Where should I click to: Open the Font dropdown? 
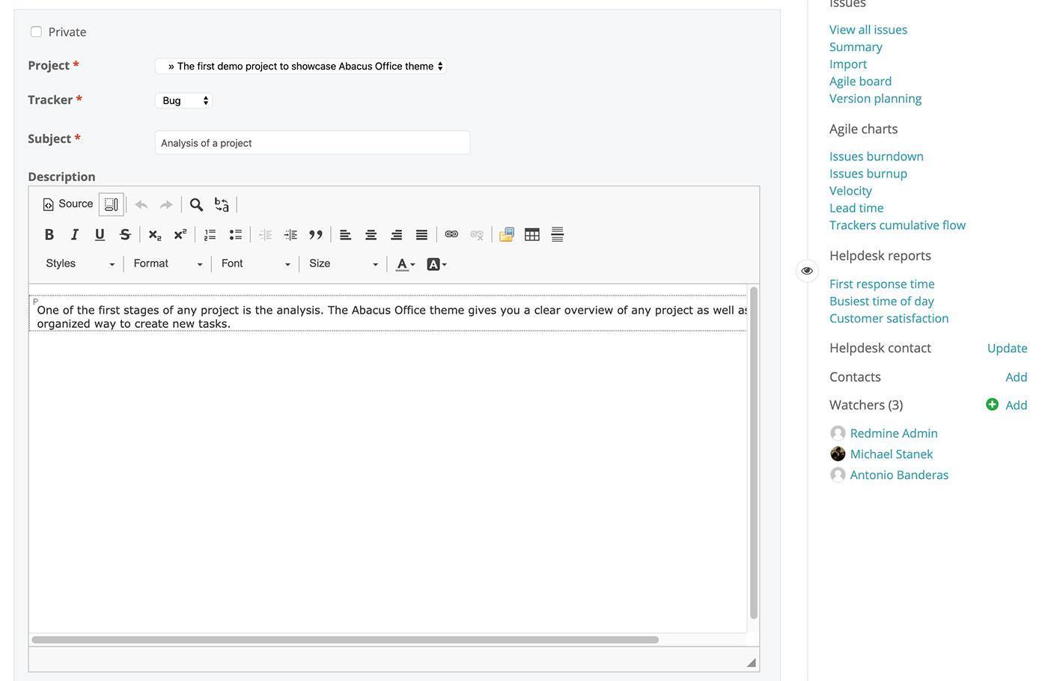255,263
